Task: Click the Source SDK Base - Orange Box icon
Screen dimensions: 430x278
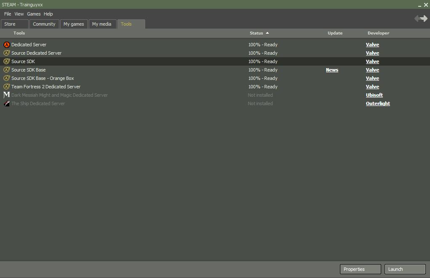Action: click(x=7, y=78)
